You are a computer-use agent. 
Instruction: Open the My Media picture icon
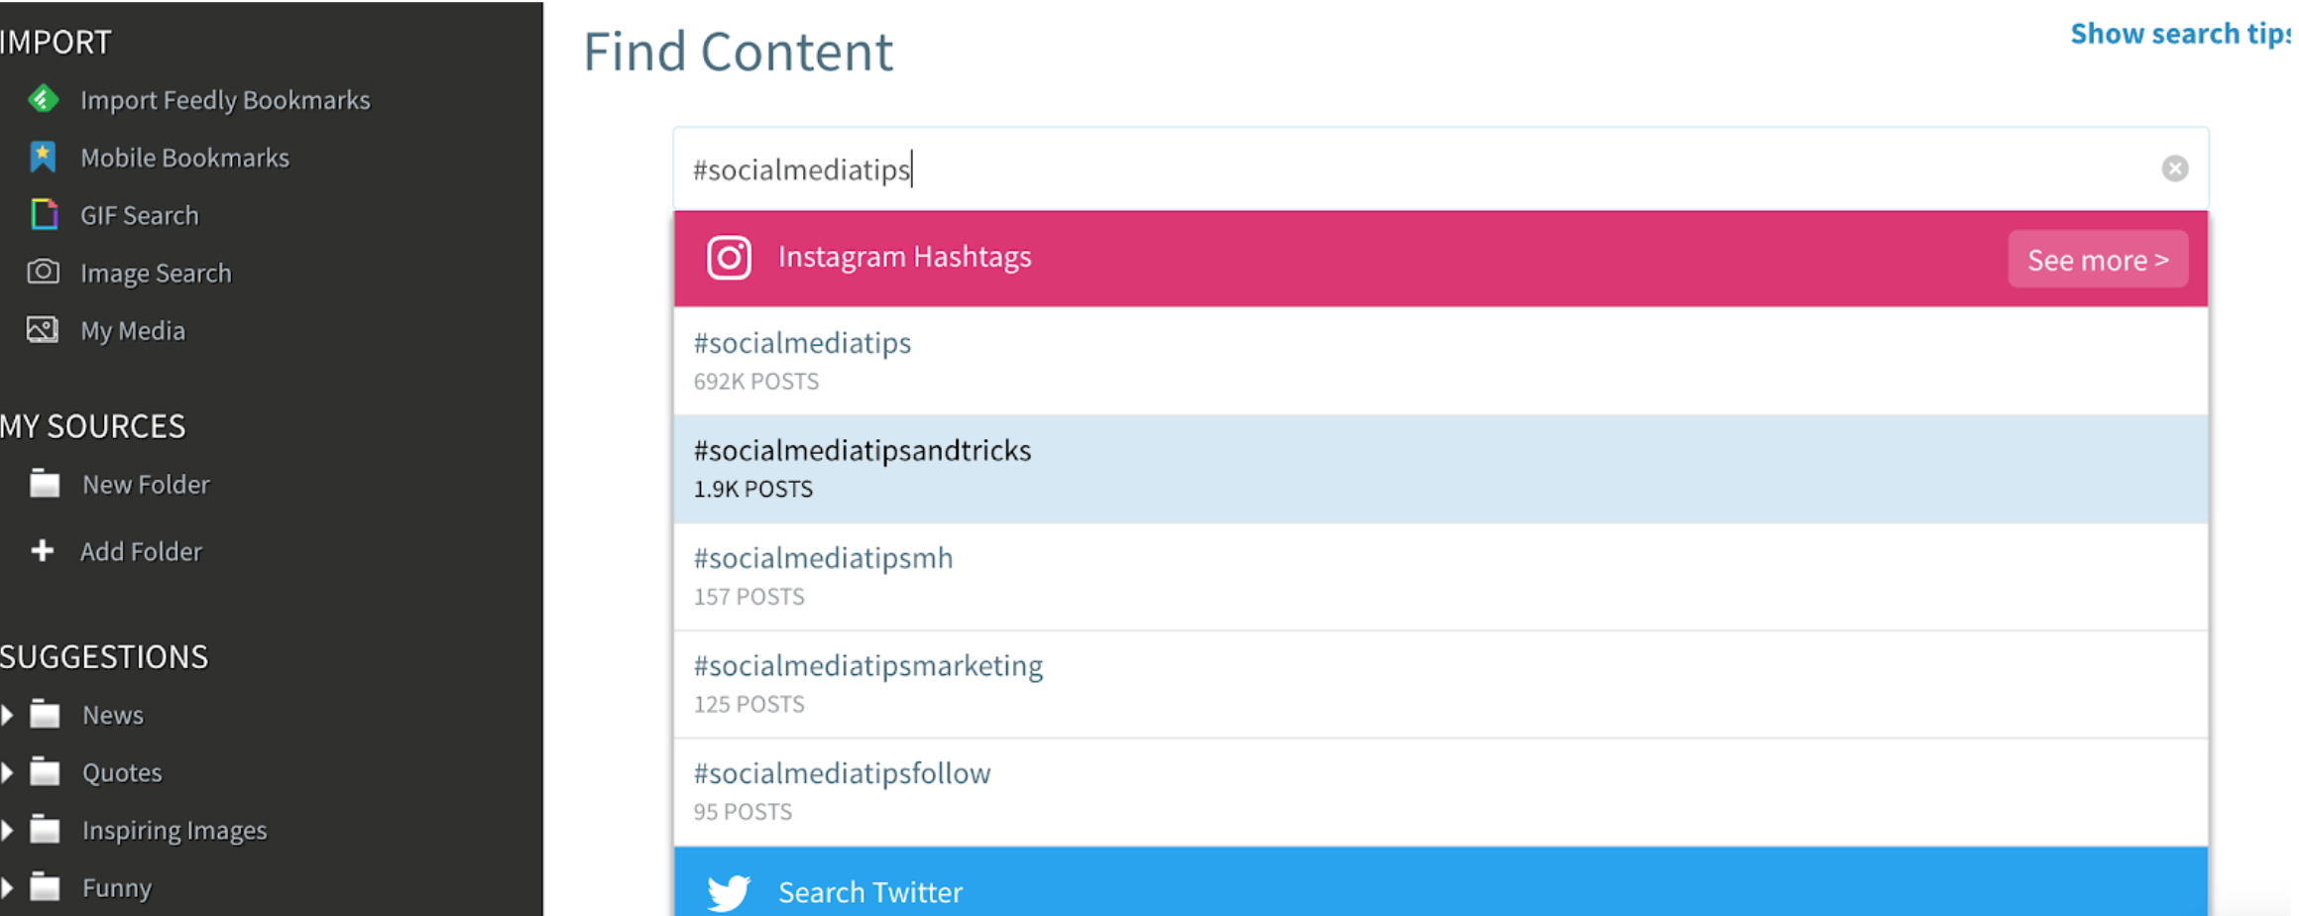click(x=43, y=329)
